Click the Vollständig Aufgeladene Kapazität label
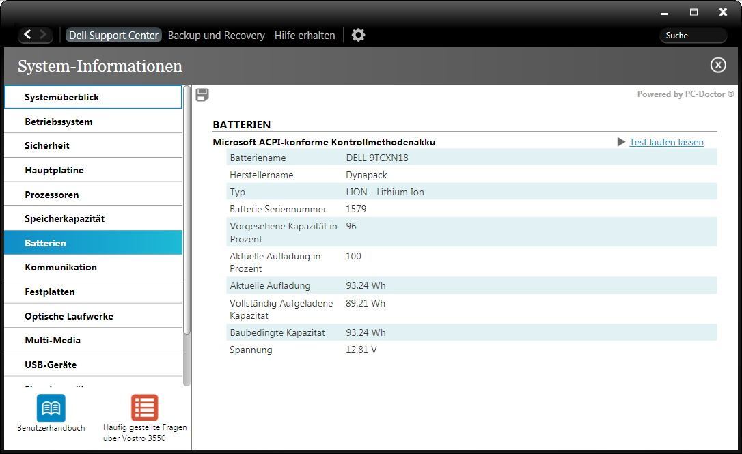The width and height of the screenshot is (742, 454). pos(281,309)
